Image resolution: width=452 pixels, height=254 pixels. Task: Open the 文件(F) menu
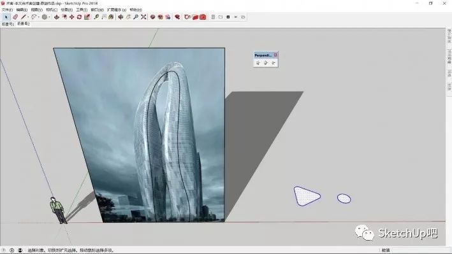pos(7,10)
